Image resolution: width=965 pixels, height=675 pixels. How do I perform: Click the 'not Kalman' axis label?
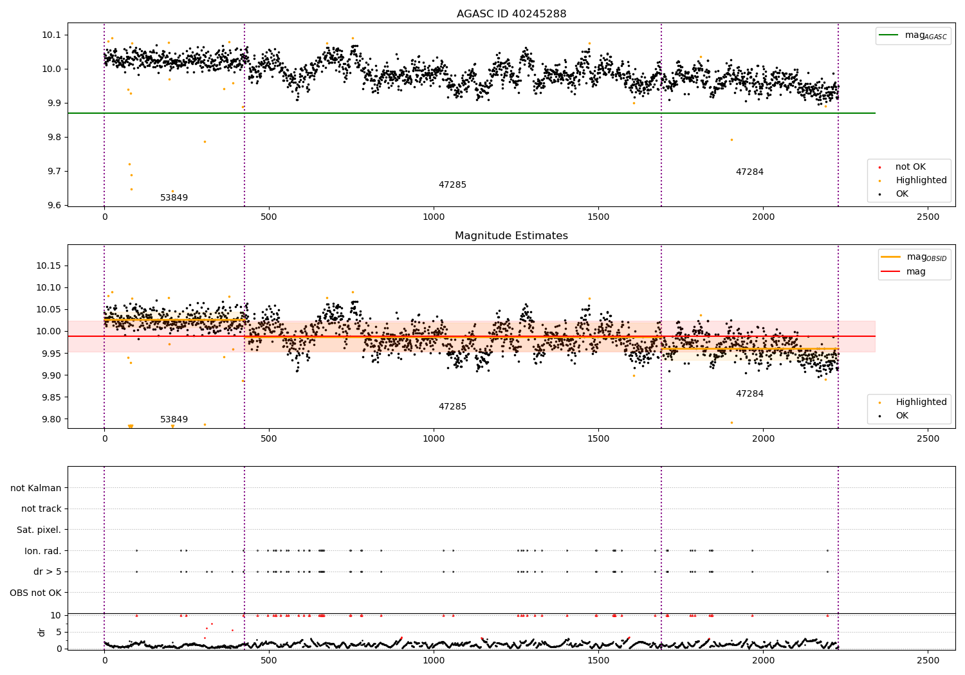36,489
